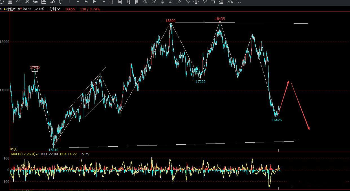Click the 17220 trough price label
Screen dimensions: 350x191
pyautogui.click(x=201, y=82)
